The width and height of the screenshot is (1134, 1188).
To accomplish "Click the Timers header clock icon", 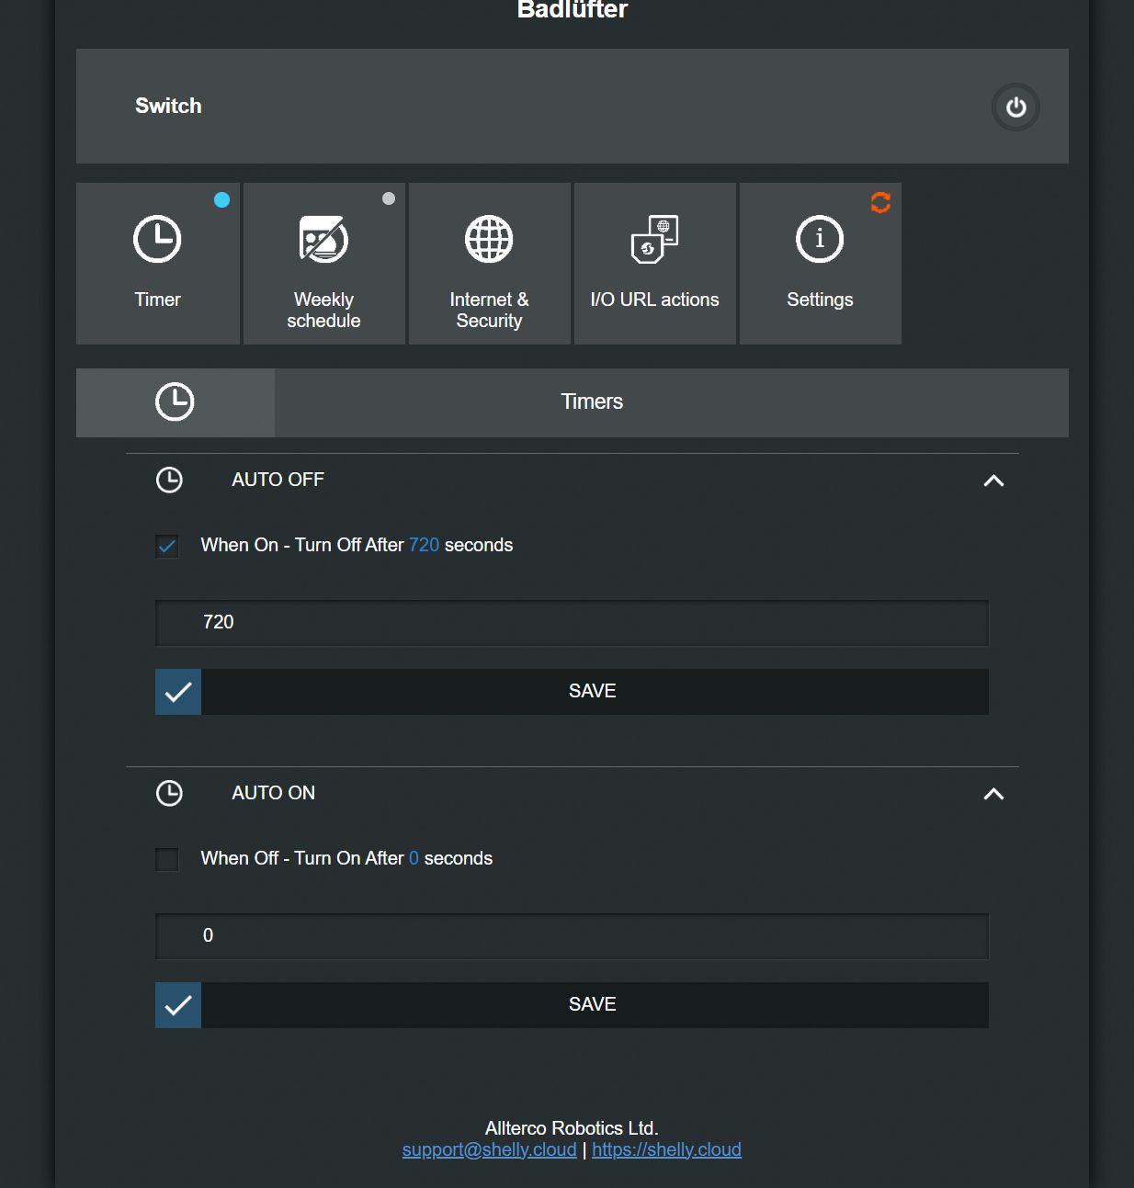I will point(175,402).
